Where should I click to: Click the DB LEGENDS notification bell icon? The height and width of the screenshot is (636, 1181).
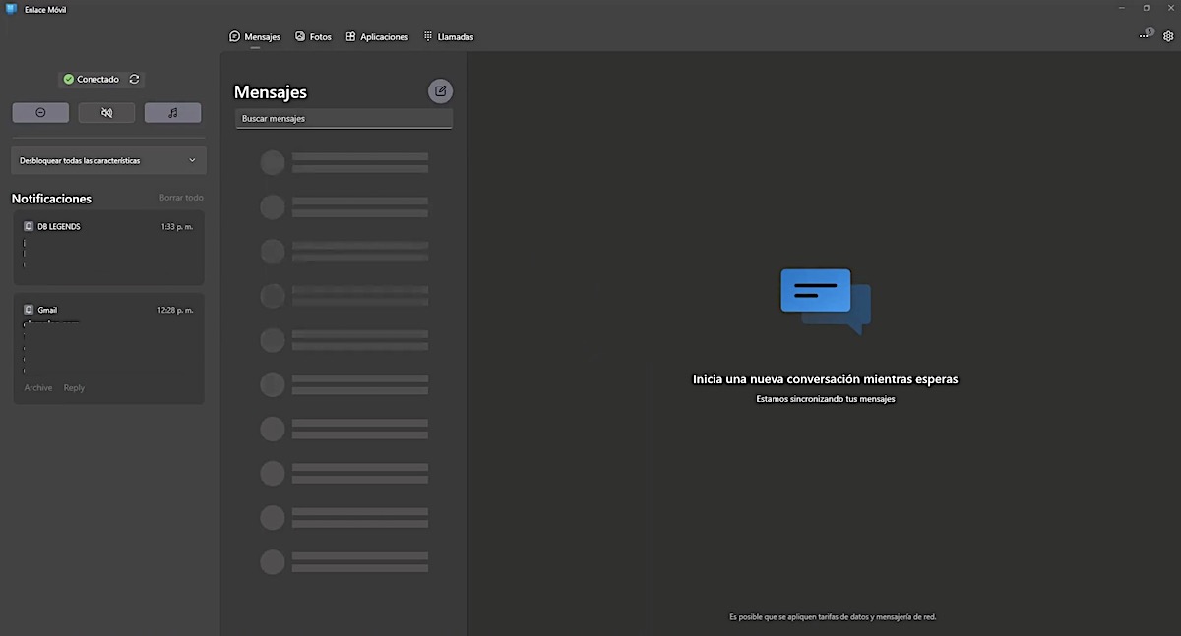coord(29,227)
